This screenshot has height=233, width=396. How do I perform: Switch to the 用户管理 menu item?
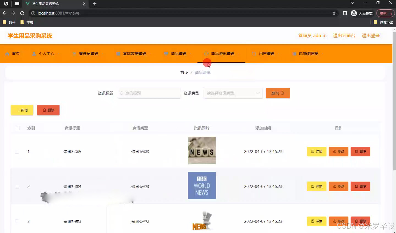pos(266,53)
